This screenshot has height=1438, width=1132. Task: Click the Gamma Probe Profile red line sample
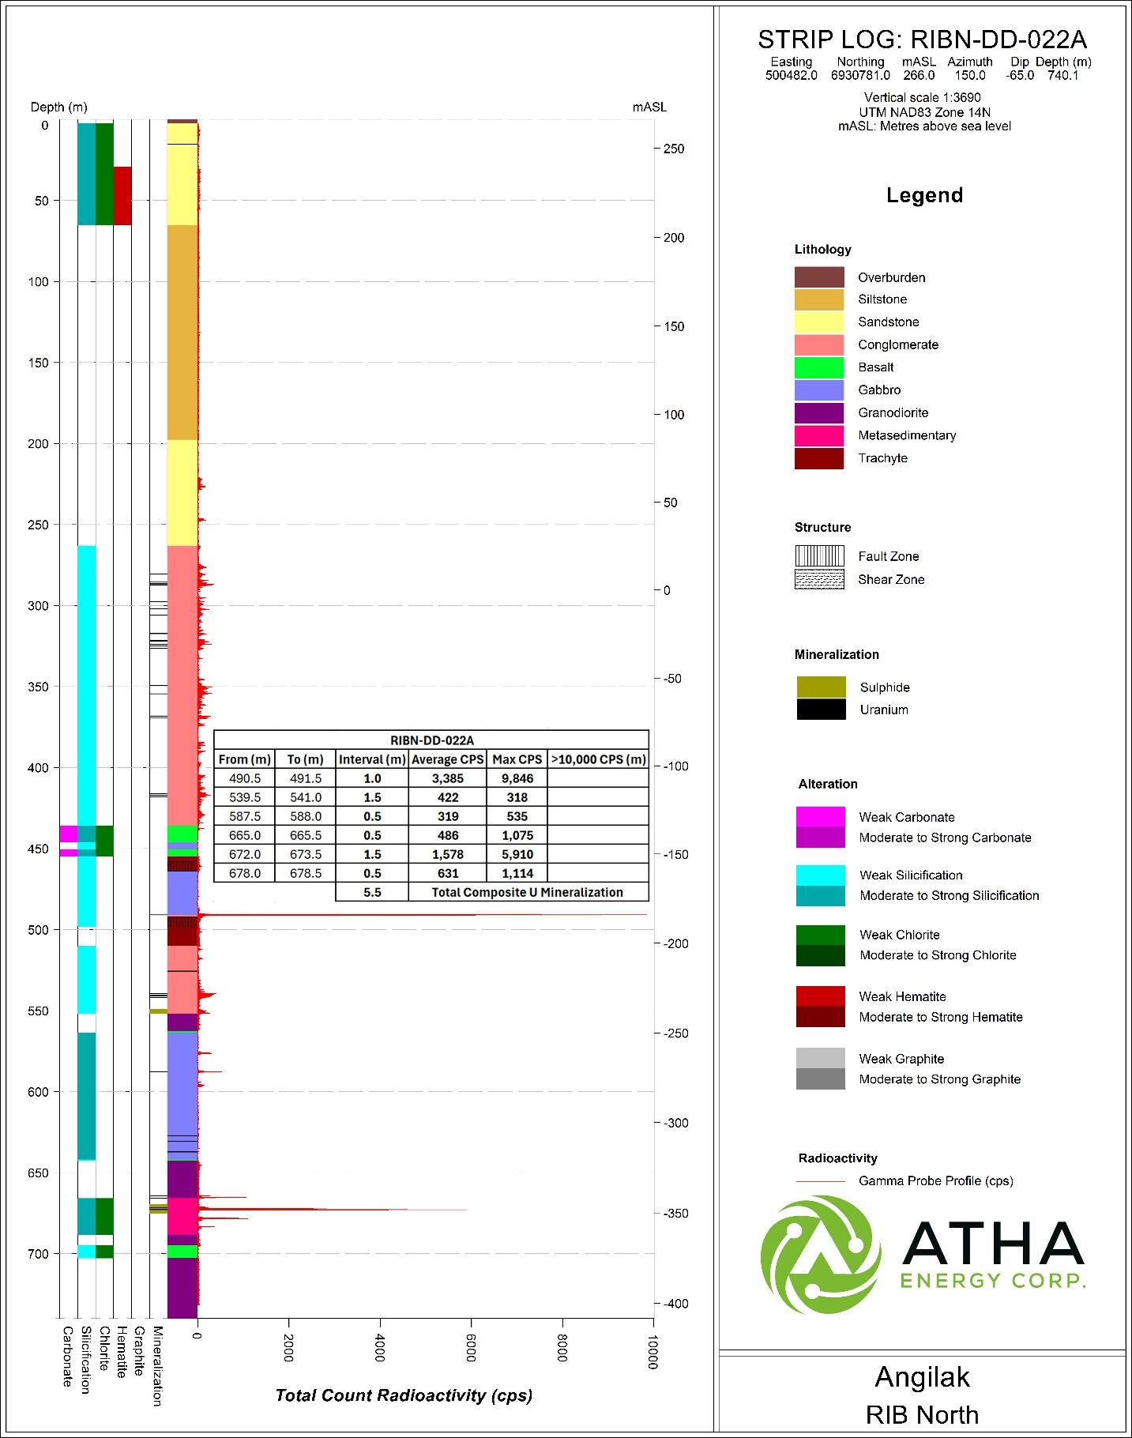(x=821, y=1181)
